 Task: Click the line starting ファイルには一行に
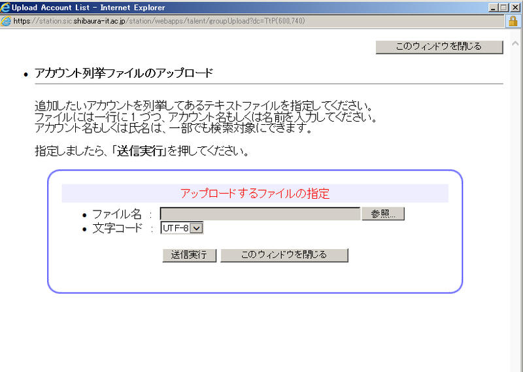205,117
